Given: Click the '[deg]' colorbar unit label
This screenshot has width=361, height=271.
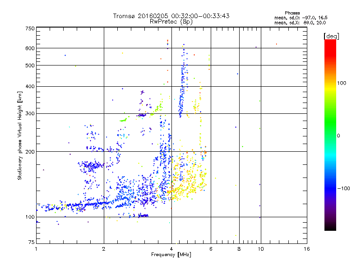Looking at the screenshot, I should [x=331, y=36].
